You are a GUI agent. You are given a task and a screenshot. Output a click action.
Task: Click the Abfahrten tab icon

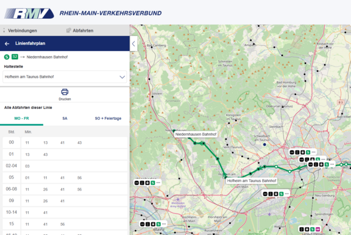tap(68, 30)
